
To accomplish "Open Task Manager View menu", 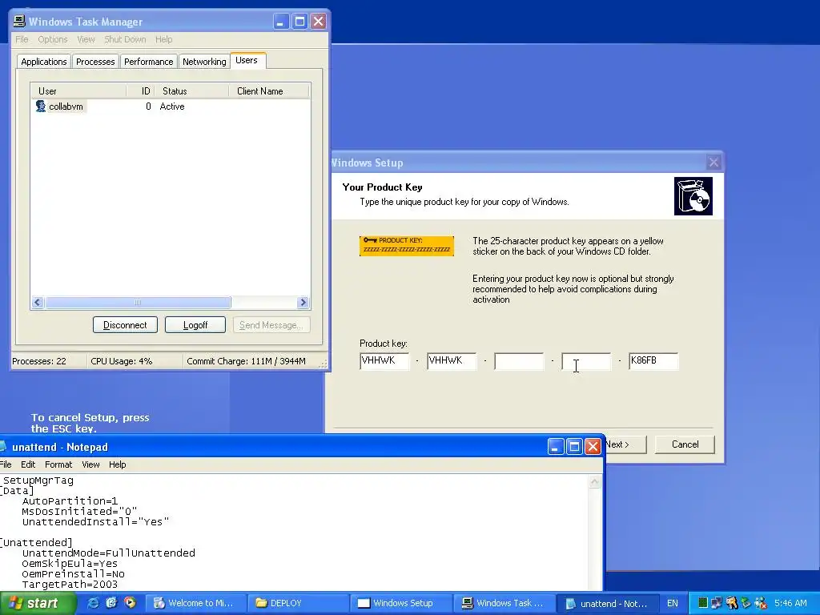I will (86, 39).
